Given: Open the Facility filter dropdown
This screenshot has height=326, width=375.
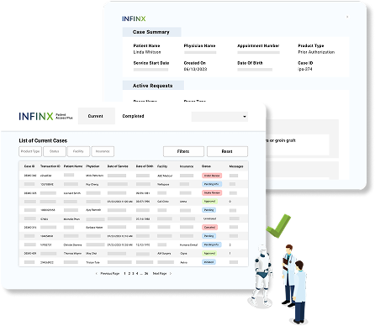Looking at the screenshot, I should (x=78, y=151).
